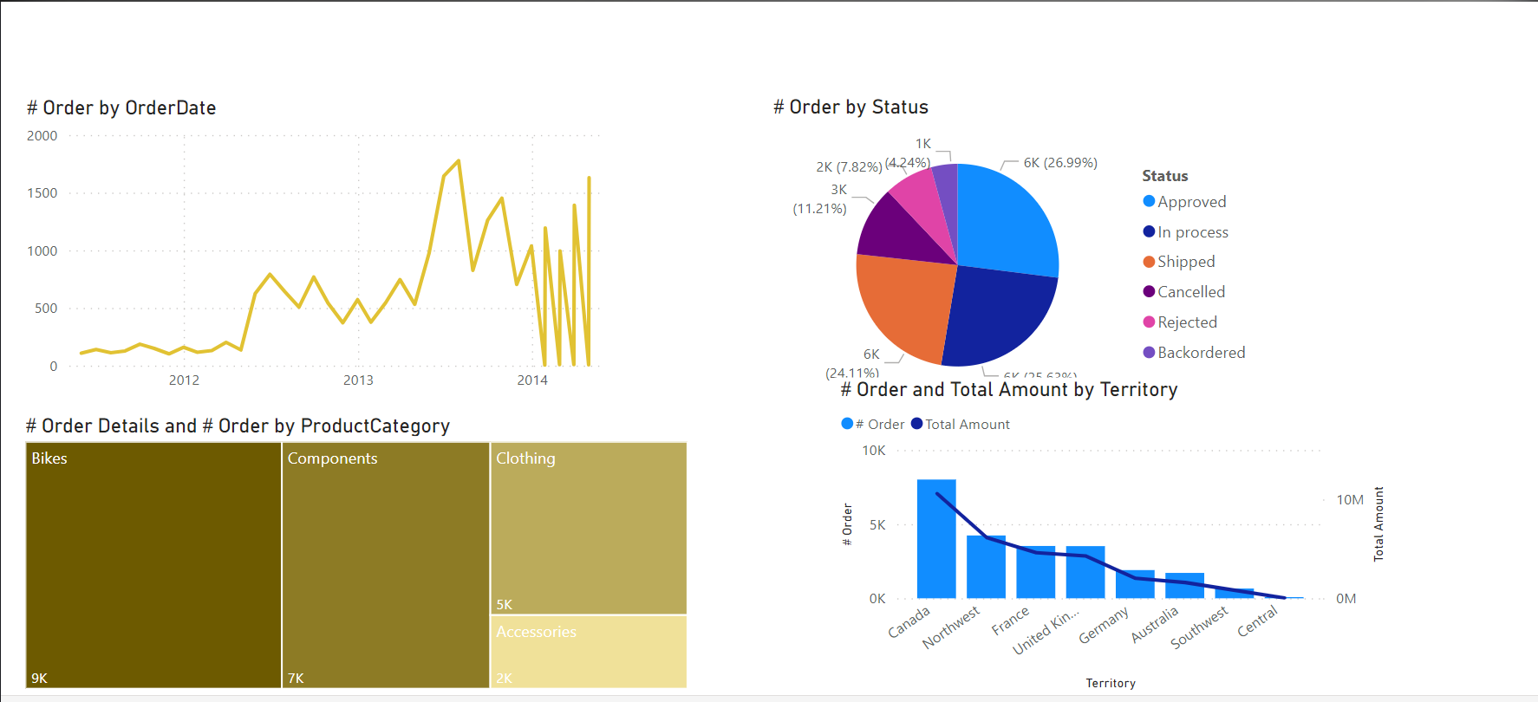Click the Backordered legend label
This screenshot has height=702, width=1538.
pos(1201,353)
